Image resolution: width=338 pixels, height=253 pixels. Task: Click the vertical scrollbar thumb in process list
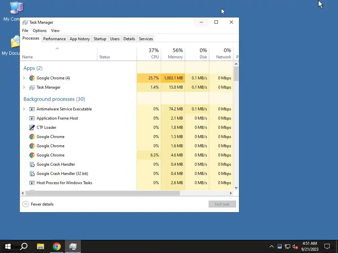236,74
